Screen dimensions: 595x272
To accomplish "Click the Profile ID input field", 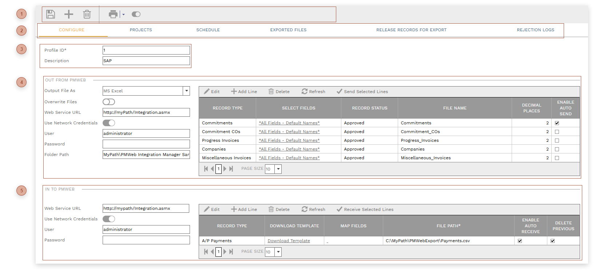I will (146, 50).
